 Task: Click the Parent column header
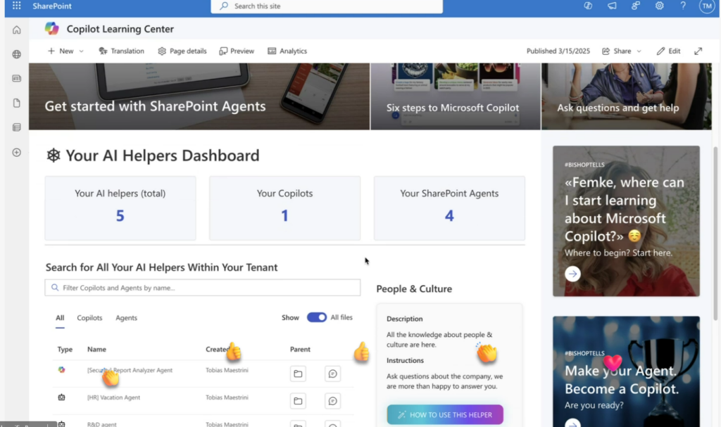click(300, 350)
